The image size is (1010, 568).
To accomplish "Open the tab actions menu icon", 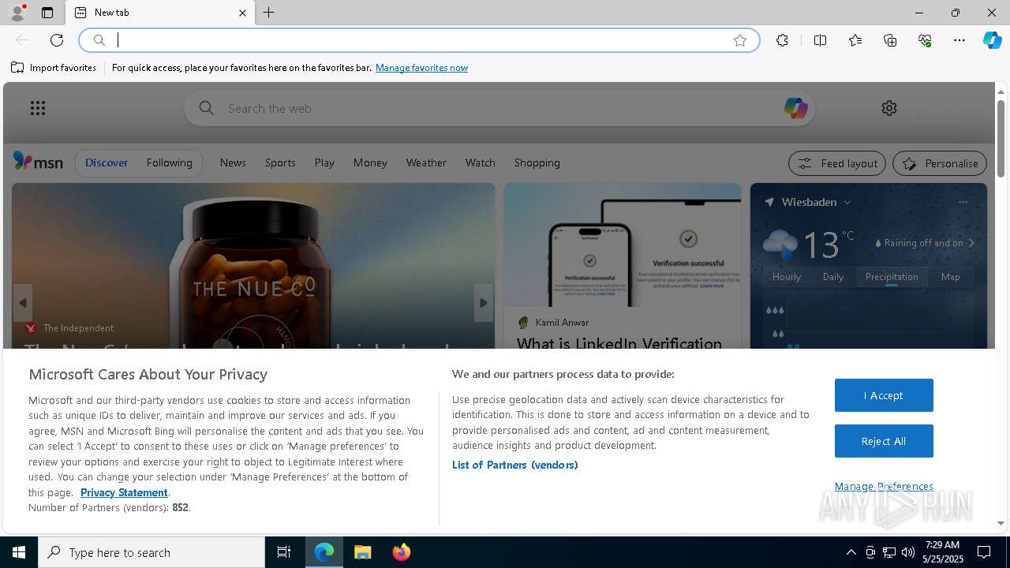I will (x=47, y=13).
